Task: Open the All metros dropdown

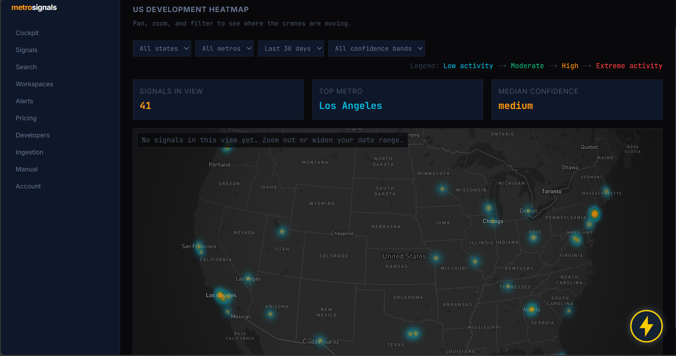Action: (x=225, y=49)
